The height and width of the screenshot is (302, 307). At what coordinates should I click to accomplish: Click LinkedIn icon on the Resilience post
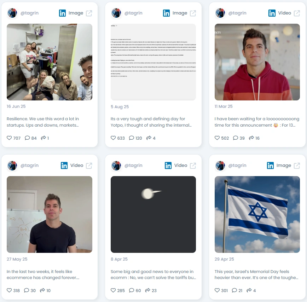63,13
